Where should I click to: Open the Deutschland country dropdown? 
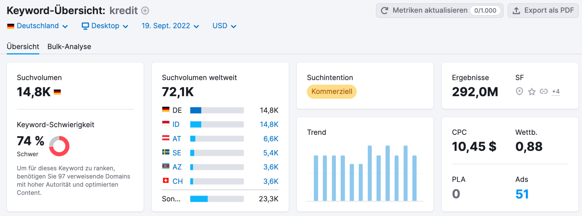coord(37,26)
